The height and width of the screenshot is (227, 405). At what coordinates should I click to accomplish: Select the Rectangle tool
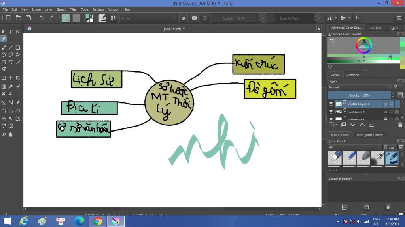pyautogui.click(x=18, y=48)
